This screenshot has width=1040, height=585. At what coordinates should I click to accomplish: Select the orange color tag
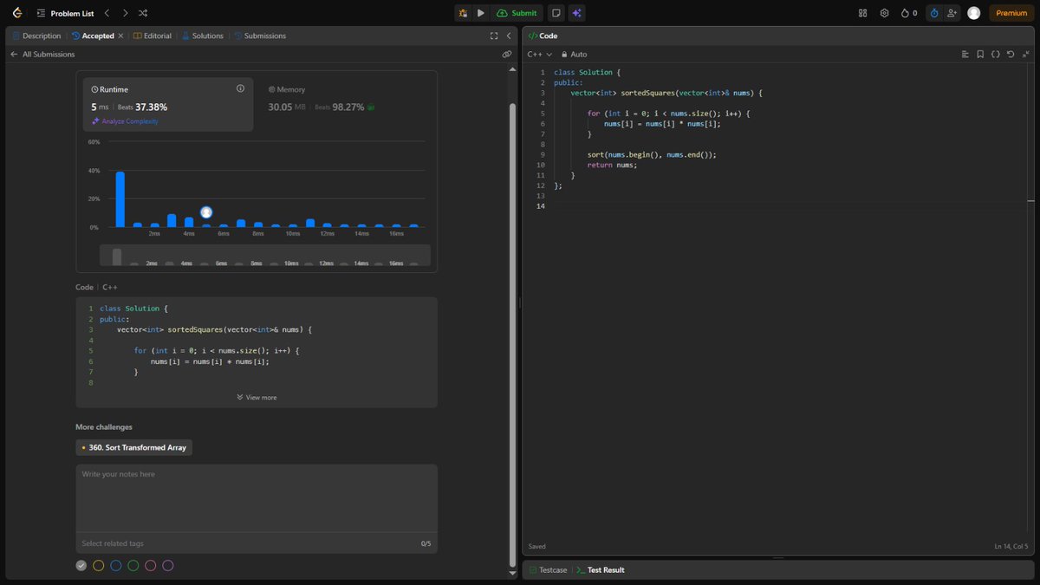click(98, 565)
